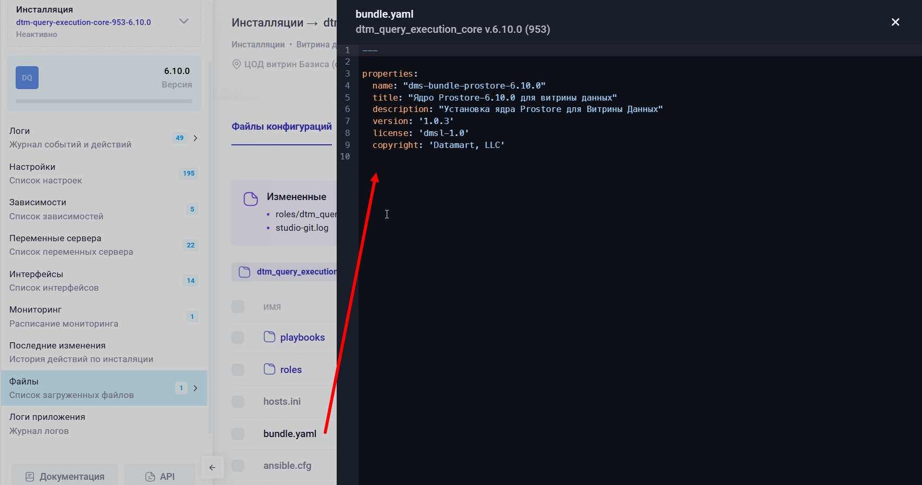This screenshot has height=485, width=922.
Task: Click the DQ installation badge icon
Action: [x=27, y=78]
